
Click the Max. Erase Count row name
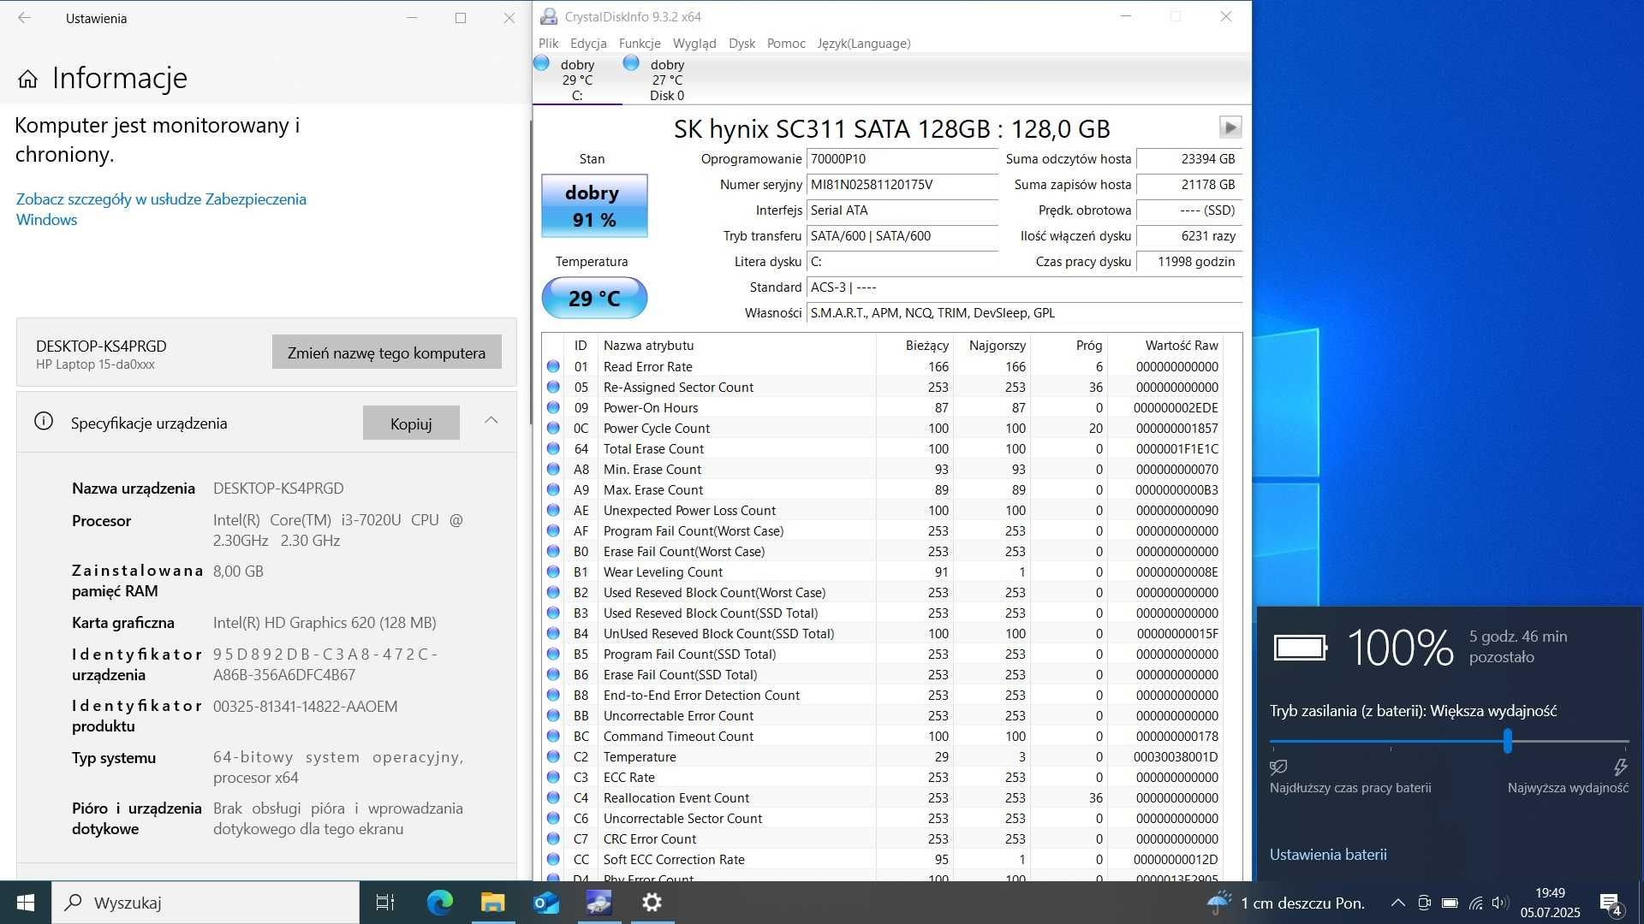(x=653, y=489)
